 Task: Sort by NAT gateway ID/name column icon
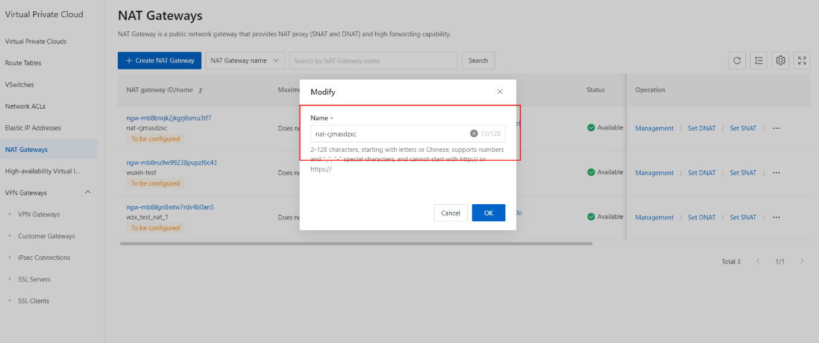(x=200, y=91)
